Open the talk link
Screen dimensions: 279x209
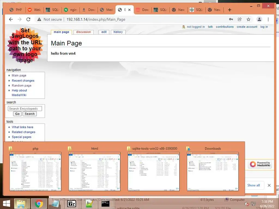pyautogui.click(x=210, y=27)
